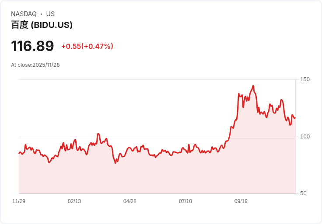Image resolution: width=322 pixels, height=224 pixels.
Task: Click the leftmost start of the price line
Action: (x=19, y=153)
